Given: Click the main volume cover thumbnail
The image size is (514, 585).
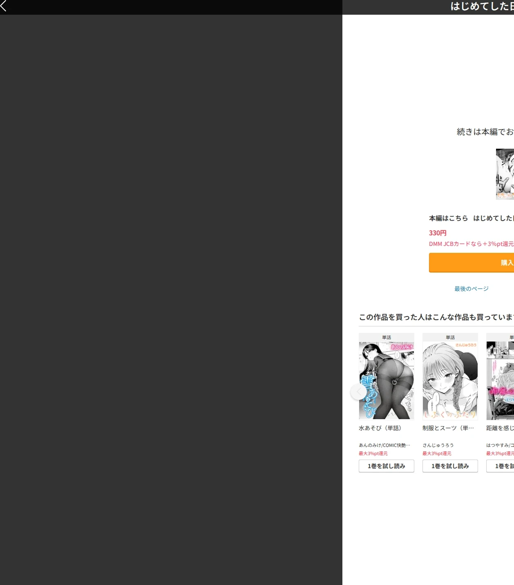Looking at the screenshot, I should (505, 174).
